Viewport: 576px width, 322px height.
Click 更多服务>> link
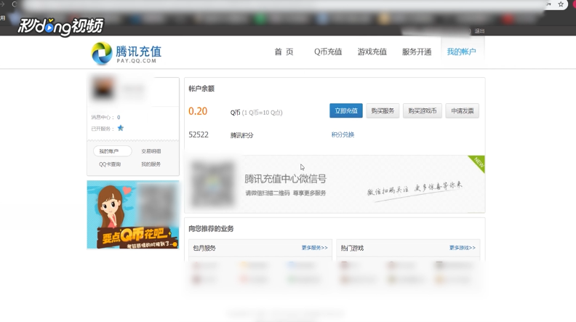click(314, 248)
